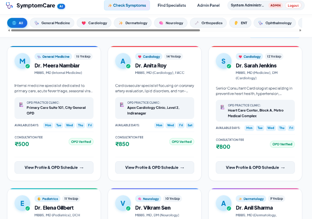This screenshot has width=312, height=219.
Task: Click verified checkmark on Sarah Jenkins' avatar
Action: click(x=229, y=66)
